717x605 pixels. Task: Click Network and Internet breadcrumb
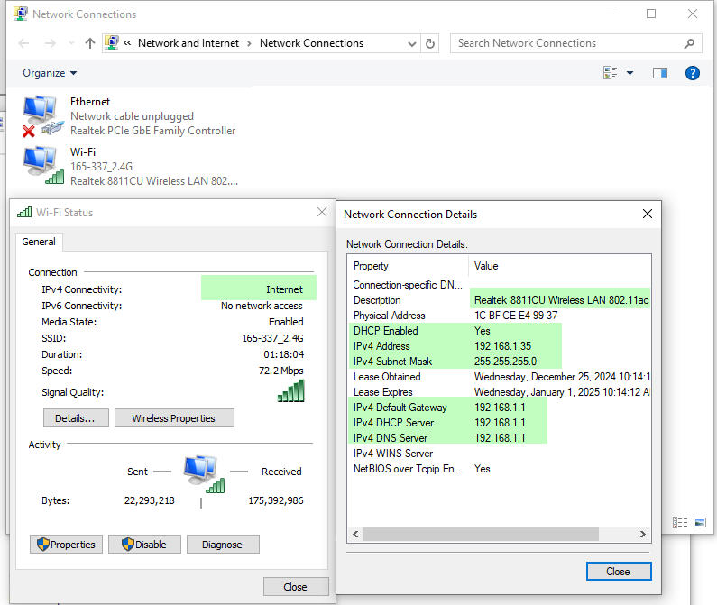tap(188, 43)
